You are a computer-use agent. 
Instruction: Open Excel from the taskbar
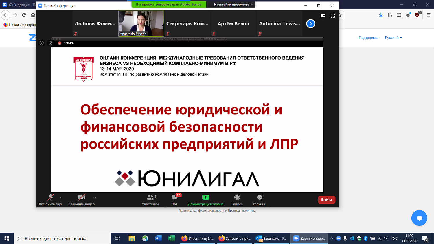pos(172,239)
